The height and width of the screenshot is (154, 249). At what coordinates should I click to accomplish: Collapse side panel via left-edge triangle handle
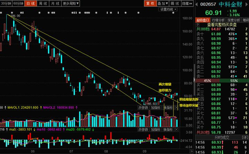tap(194, 80)
